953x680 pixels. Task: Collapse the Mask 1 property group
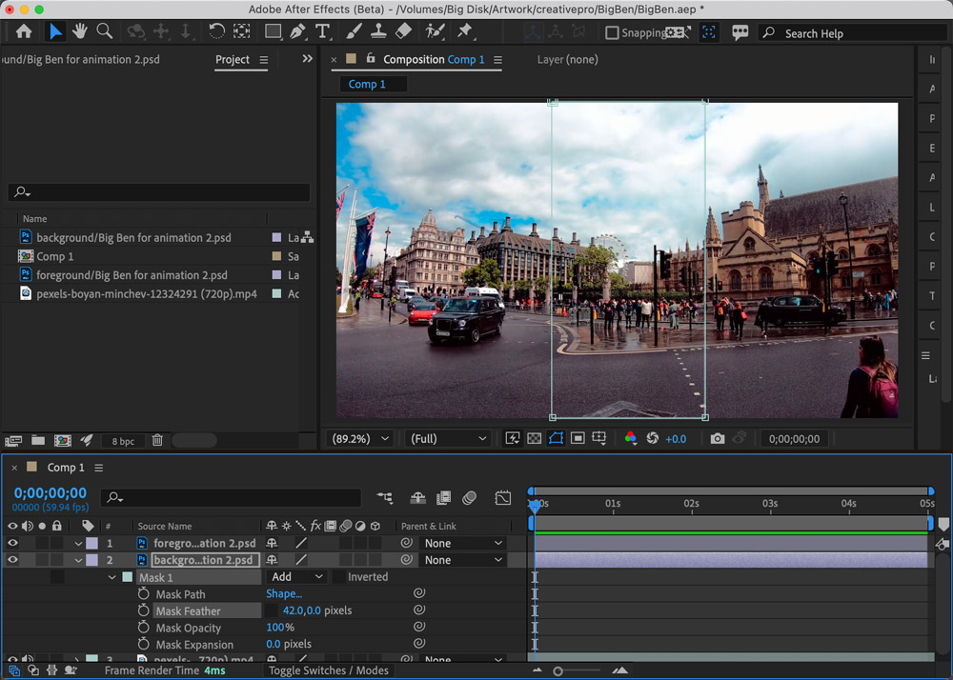tap(112, 577)
